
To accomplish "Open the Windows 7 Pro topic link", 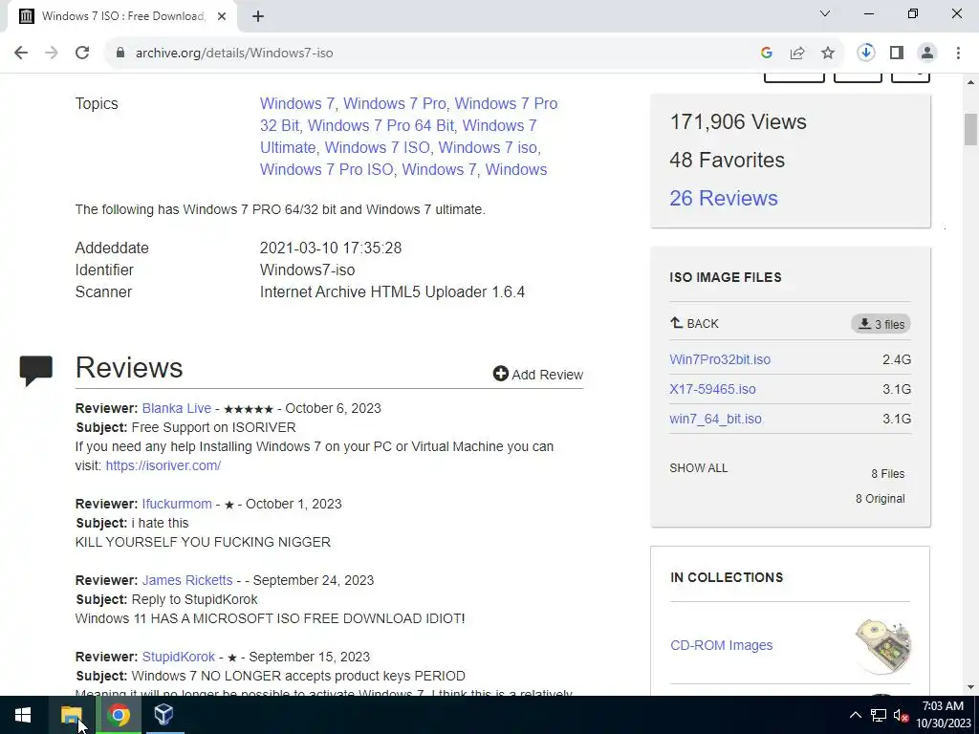I will coord(395,103).
